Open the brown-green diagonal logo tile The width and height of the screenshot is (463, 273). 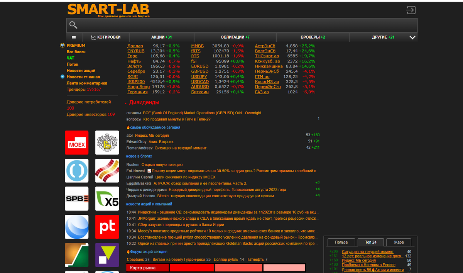pyautogui.click(x=76, y=255)
